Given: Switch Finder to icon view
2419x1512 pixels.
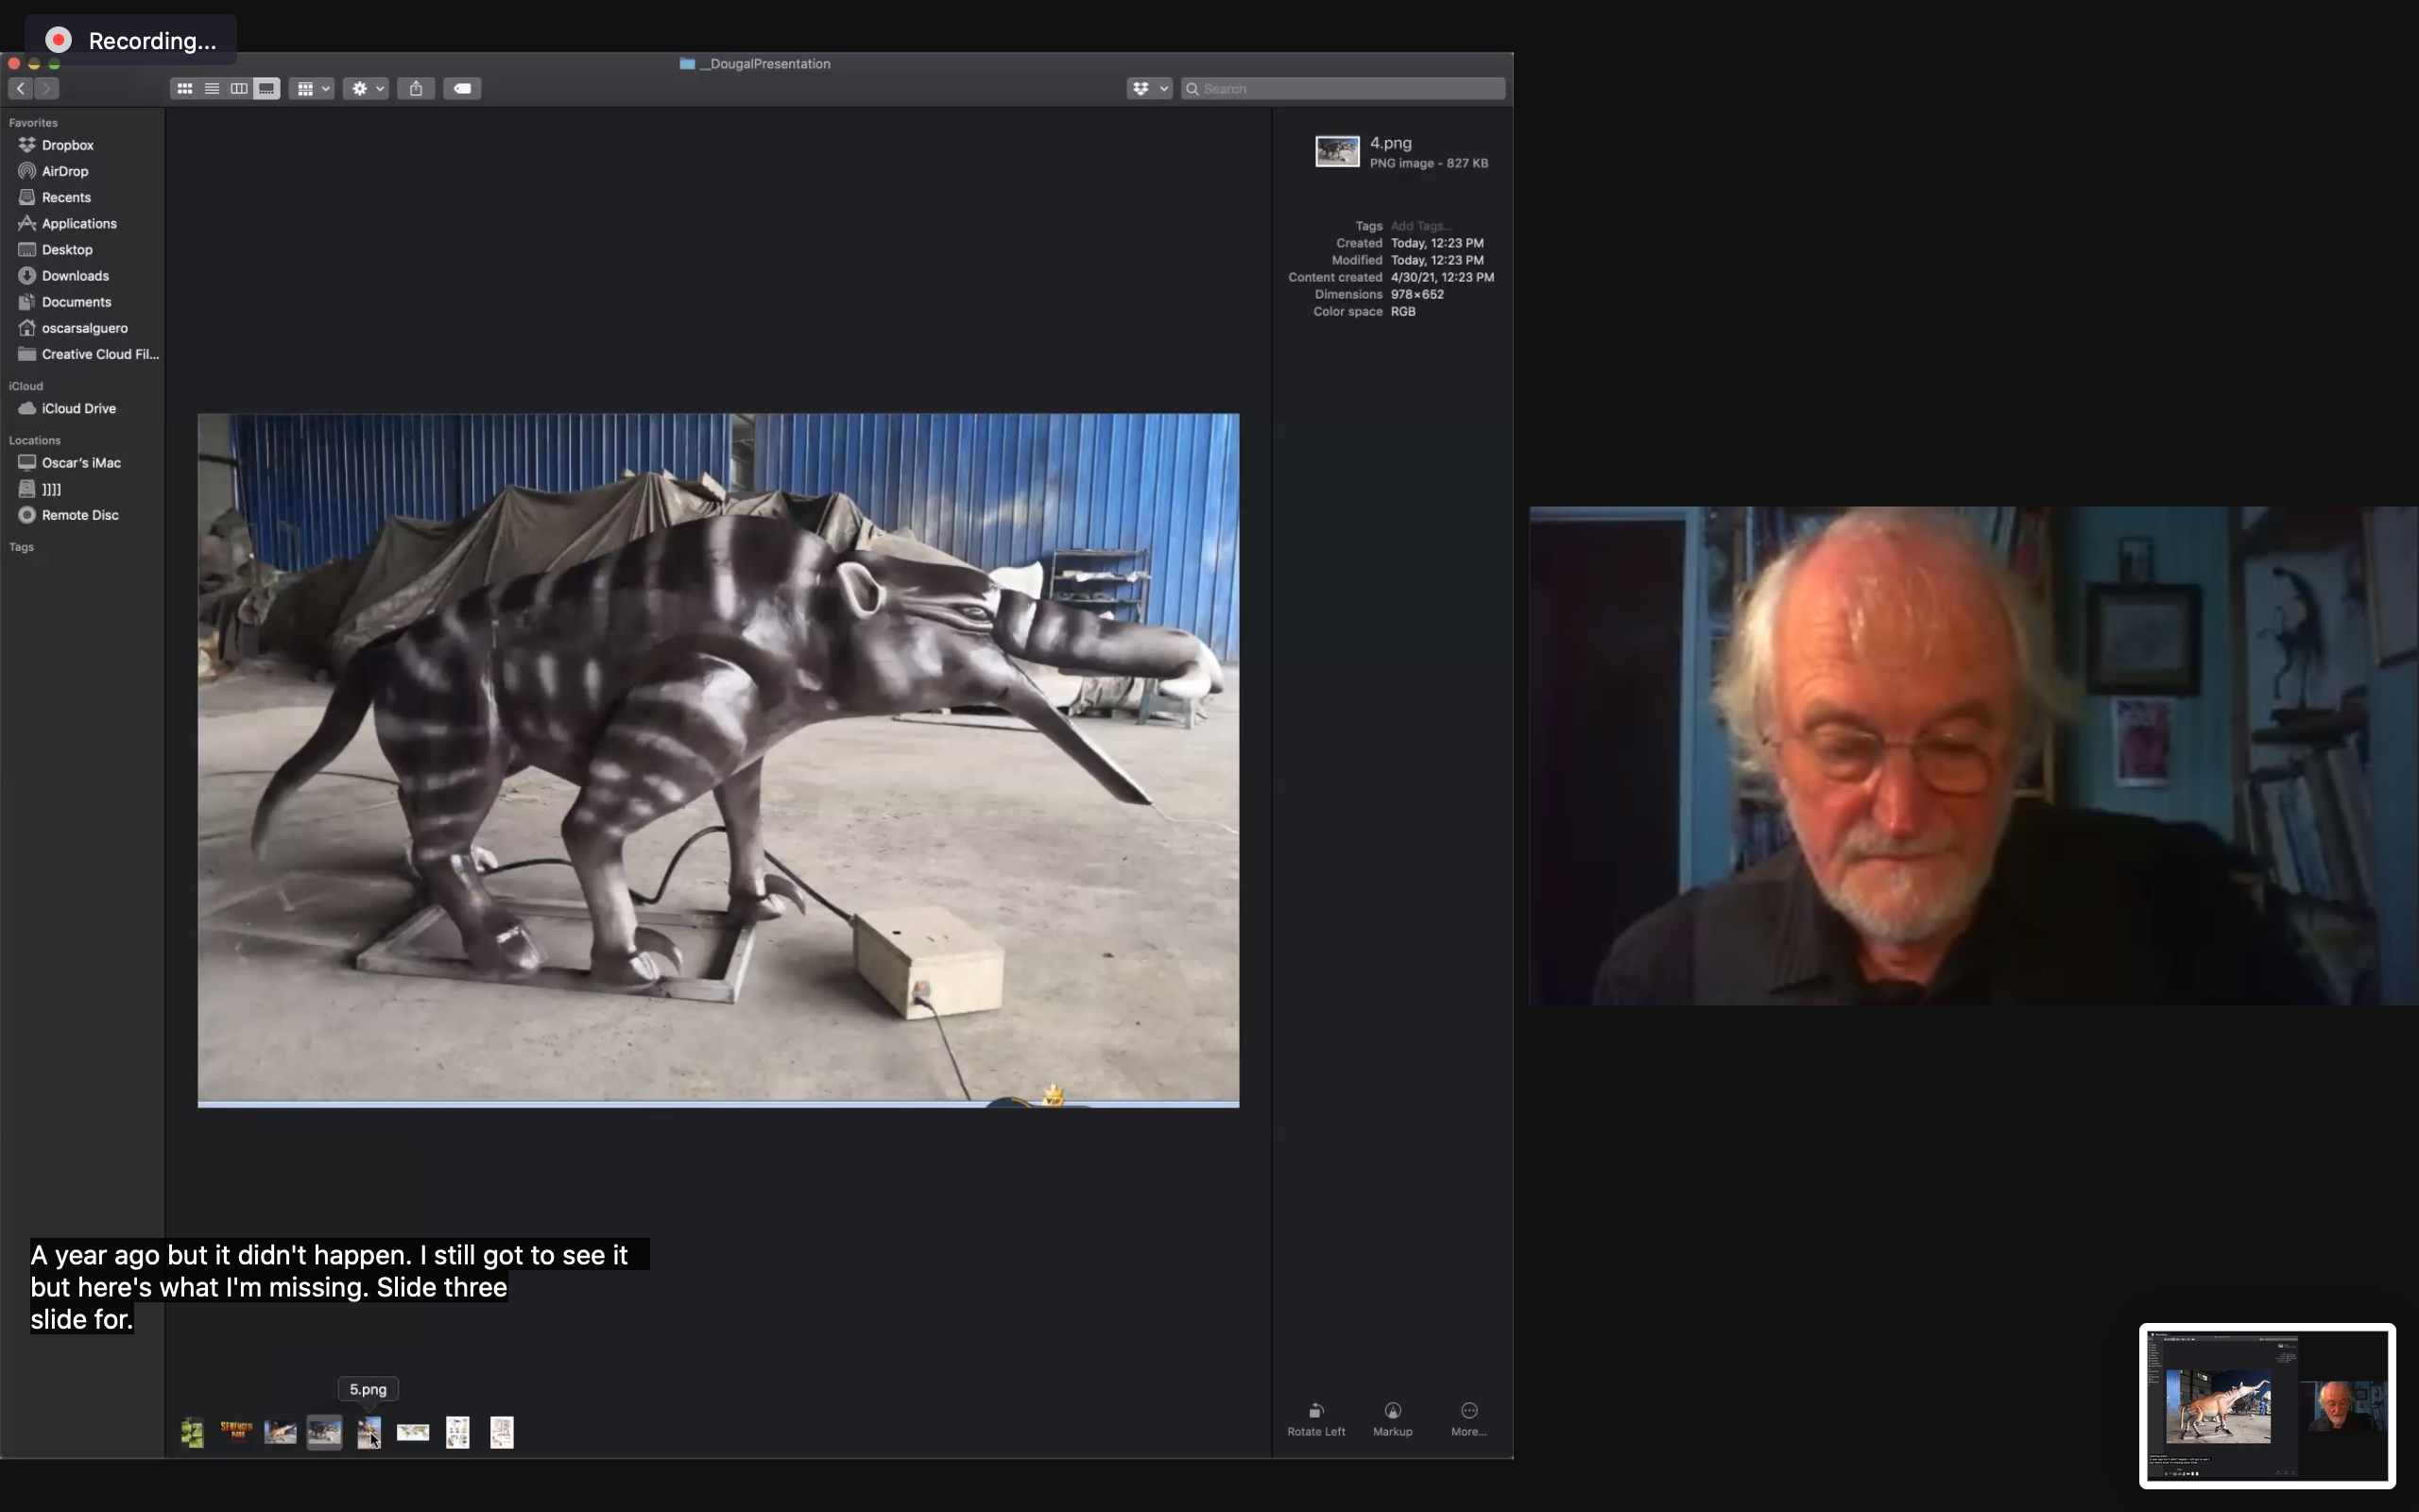Looking at the screenshot, I should 185,88.
